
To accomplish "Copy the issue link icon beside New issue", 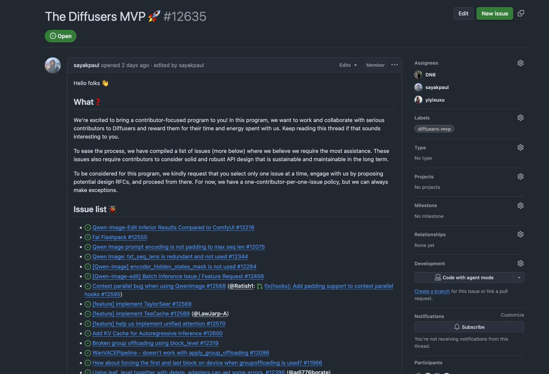I will [521, 13].
